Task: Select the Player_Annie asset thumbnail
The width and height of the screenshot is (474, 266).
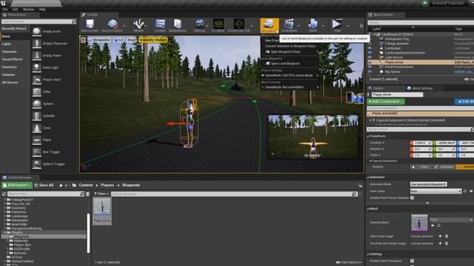Action: [102, 211]
